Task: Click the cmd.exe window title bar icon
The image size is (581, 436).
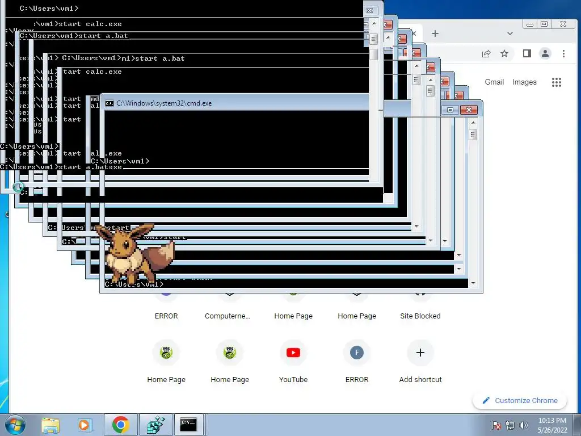Action: click(110, 103)
